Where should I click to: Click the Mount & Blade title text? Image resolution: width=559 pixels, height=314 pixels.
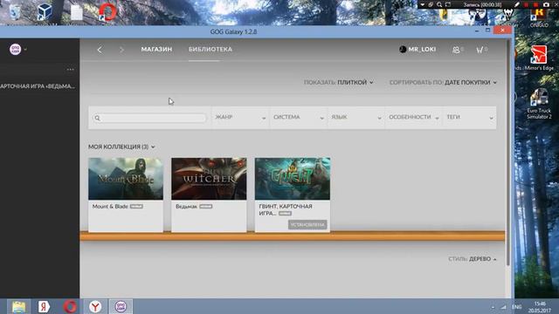[x=110, y=207]
